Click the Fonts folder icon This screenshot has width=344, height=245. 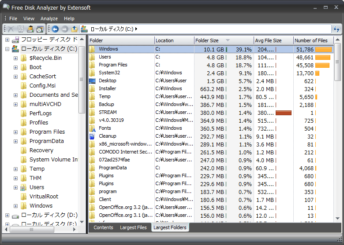tap(92, 128)
